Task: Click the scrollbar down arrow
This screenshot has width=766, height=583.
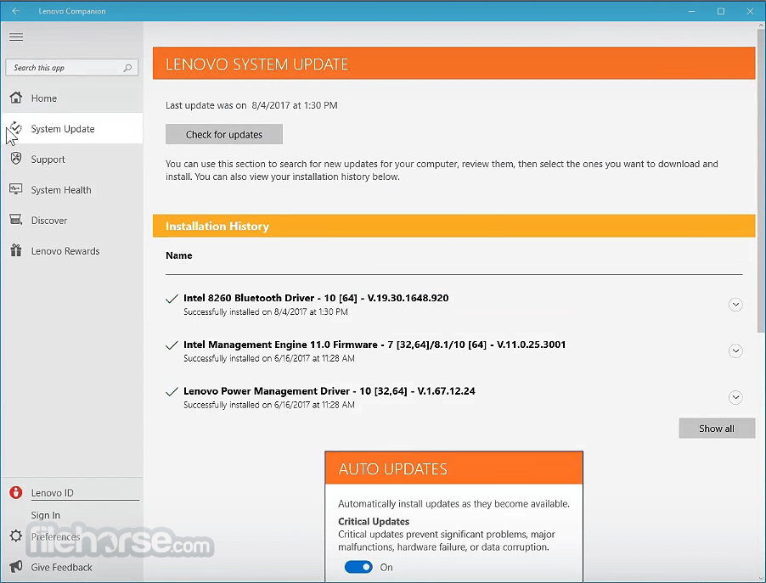Action: [761, 578]
